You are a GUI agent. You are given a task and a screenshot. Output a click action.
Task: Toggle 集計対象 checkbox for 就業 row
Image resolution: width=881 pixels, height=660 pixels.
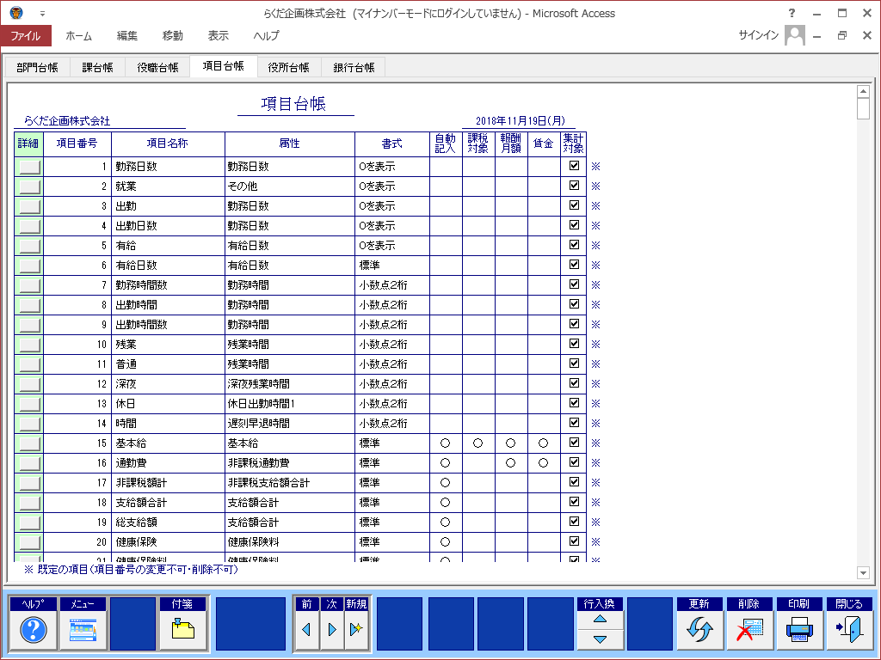point(574,186)
